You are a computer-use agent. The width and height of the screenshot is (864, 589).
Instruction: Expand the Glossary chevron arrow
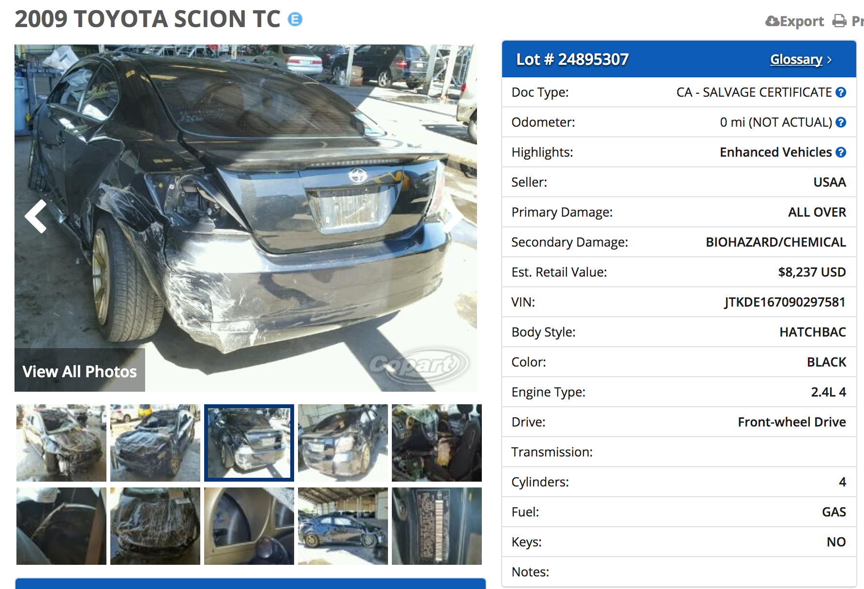[x=829, y=60]
